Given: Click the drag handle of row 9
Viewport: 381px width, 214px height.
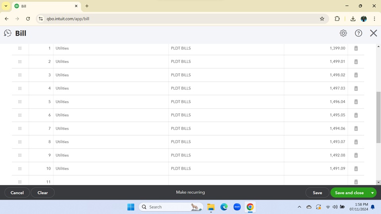Looking at the screenshot, I should [20, 155].
